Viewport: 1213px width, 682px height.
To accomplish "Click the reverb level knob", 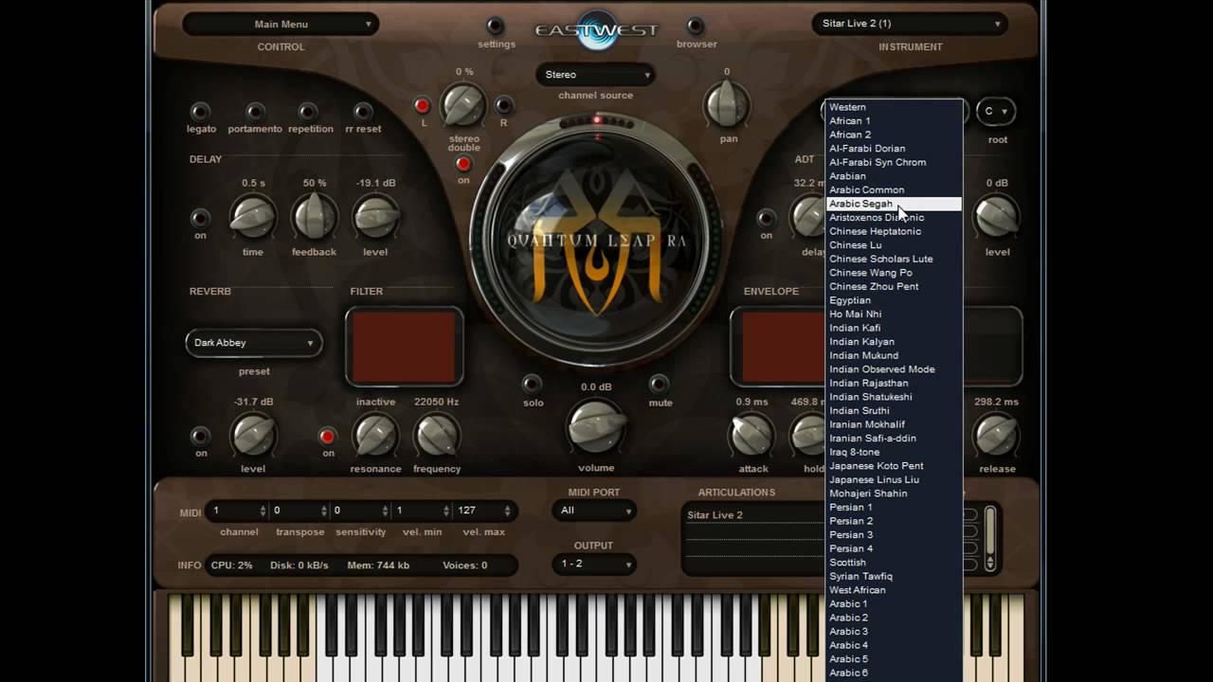I will coord(253,435).
